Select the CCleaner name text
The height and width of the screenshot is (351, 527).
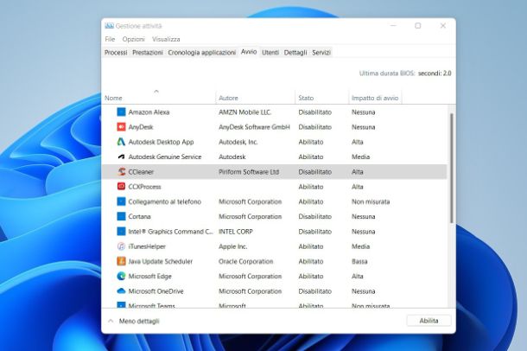pyautogui.click(x=141, y=172)
